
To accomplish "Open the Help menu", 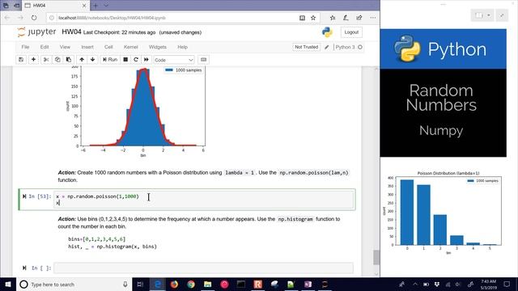I will (182, 47).
